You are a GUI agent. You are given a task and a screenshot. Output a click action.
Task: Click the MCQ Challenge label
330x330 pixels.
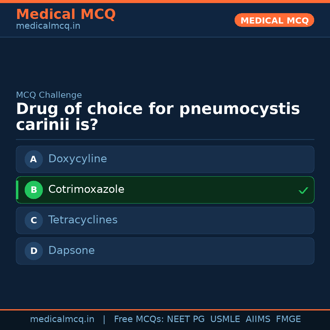click(x=49, y=95)
